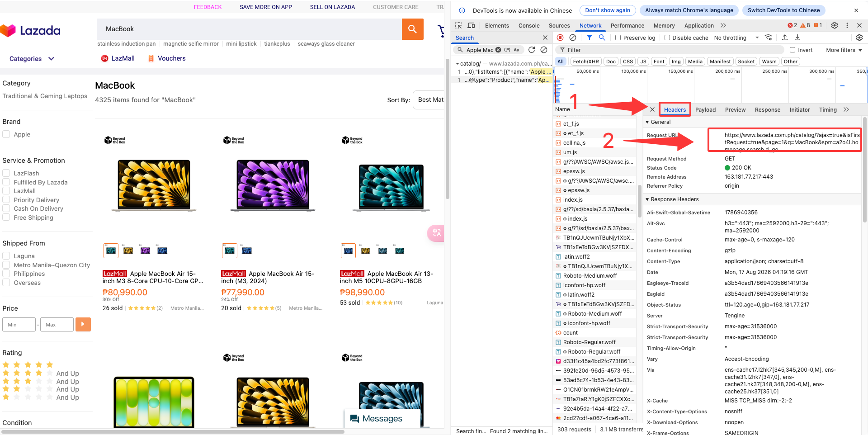Open the Payload tab
The height and width of the screenshot is (435, 868).
705,109
